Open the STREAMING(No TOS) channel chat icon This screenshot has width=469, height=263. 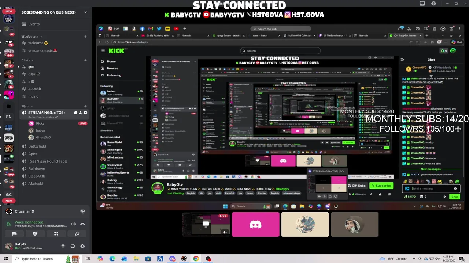tap(75, 113)
